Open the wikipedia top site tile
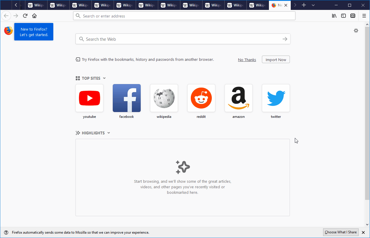Image resolution: width=370 pixels, height=238 pixels. [164, 98]
